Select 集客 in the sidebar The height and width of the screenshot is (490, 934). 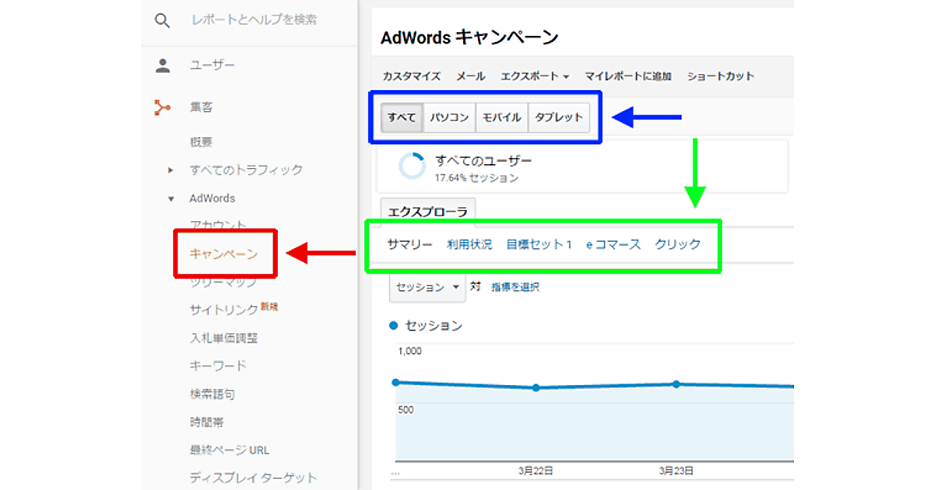201,108
